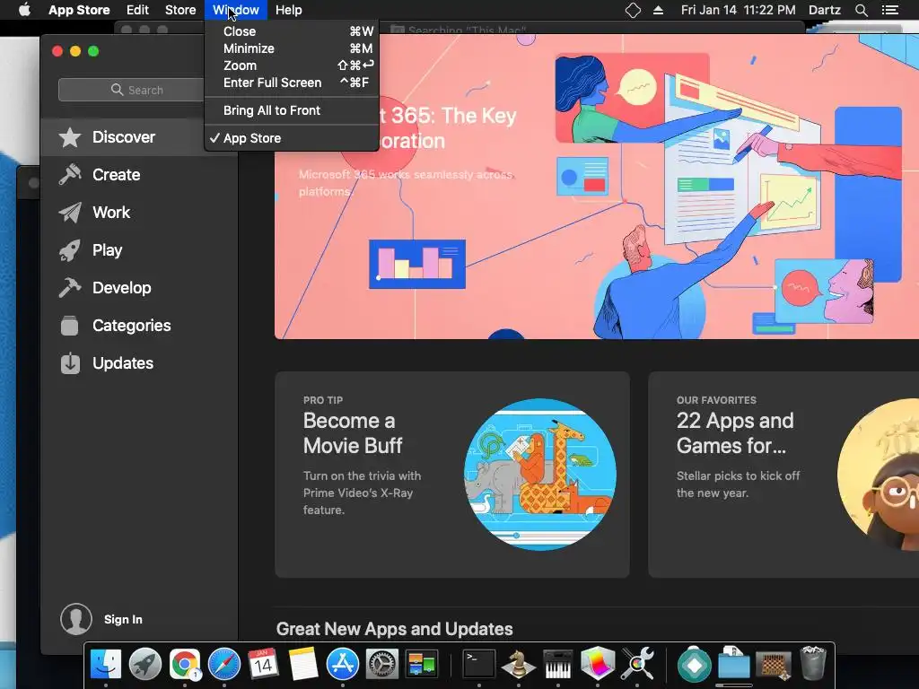
Task: Open System Preferences from the Dock
Action: [x=382, y=665]
